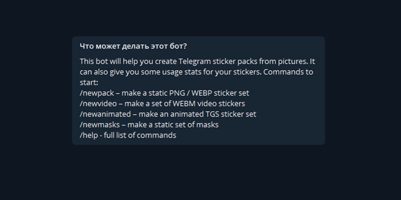Click the "TGS" text in newanimated line
Screen dimensions: 401x200
212,114
